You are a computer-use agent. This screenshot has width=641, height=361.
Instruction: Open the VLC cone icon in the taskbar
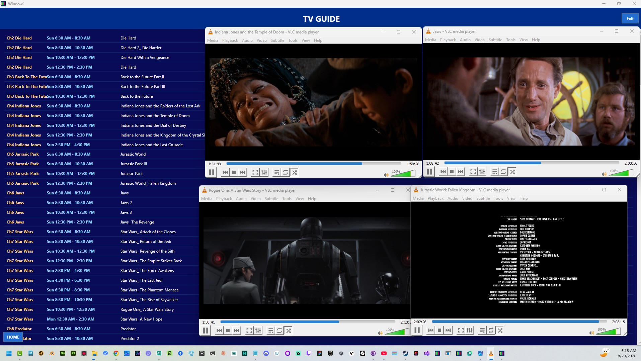tap(491, 353)
